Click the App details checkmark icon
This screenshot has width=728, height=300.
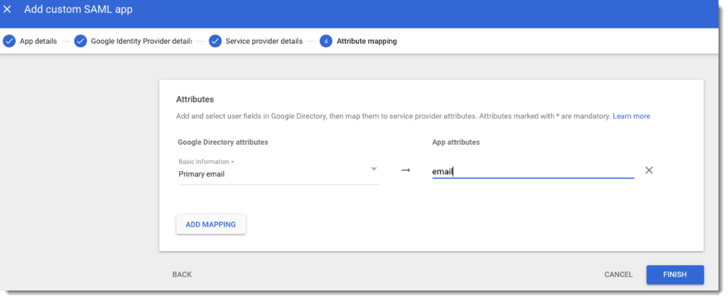click(9, 42)
